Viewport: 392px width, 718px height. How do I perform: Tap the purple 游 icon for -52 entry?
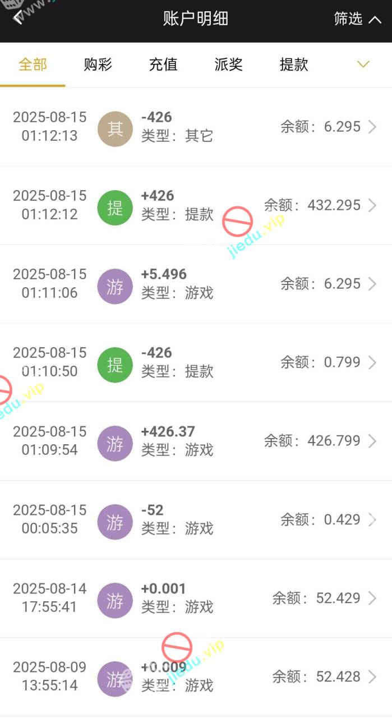[x=115, y=522]
